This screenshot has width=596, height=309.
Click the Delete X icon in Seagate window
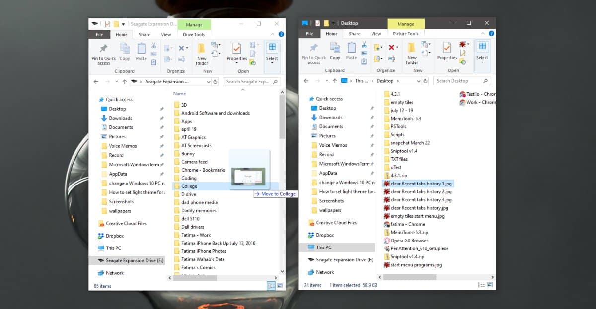coord(181,48)
